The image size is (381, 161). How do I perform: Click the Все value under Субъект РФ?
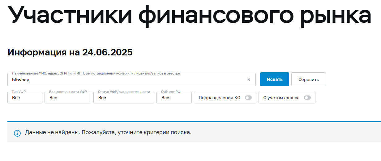pos(165,98)
